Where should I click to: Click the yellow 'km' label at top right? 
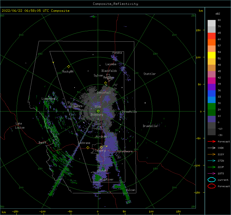point(201,11)
